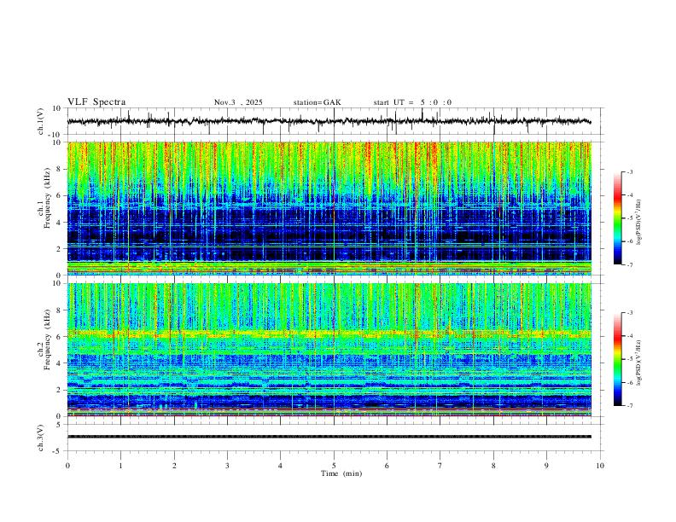Click the "-7" tick on the upper colorbar
The height and width of the screenshot is (522, 676).
[x=629, y=265]
